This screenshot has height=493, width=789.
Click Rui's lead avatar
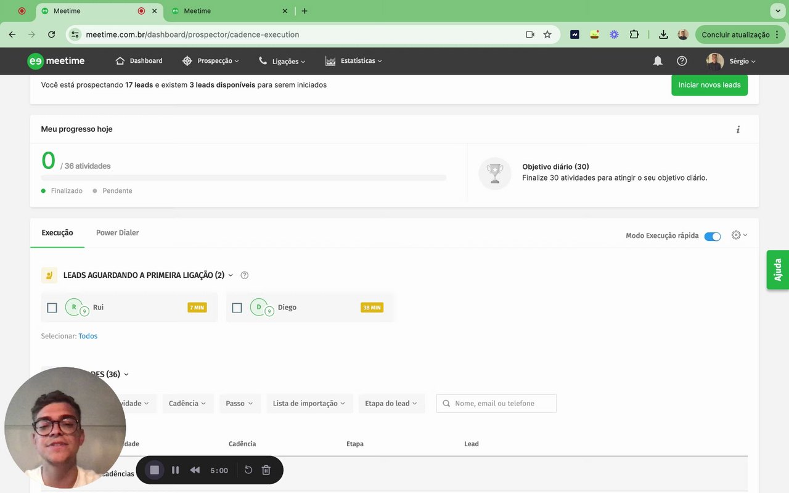74,307
